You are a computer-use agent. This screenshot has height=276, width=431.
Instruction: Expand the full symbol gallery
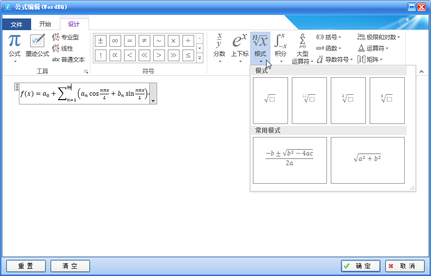tap(200, 58)
